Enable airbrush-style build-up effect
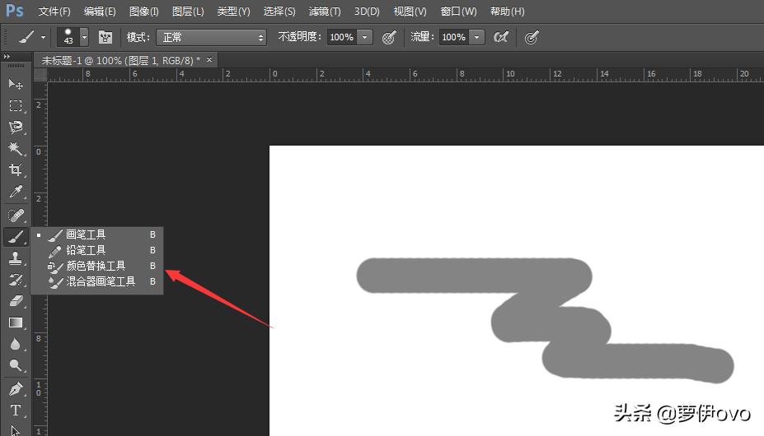This screenshot has width=764, height=436. 500,37
